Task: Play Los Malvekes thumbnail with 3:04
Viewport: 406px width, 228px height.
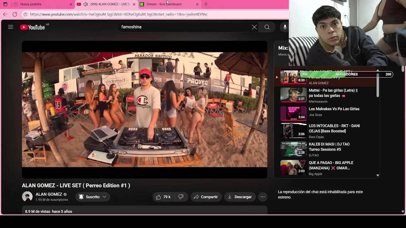Action: click(x=294, y=113)
